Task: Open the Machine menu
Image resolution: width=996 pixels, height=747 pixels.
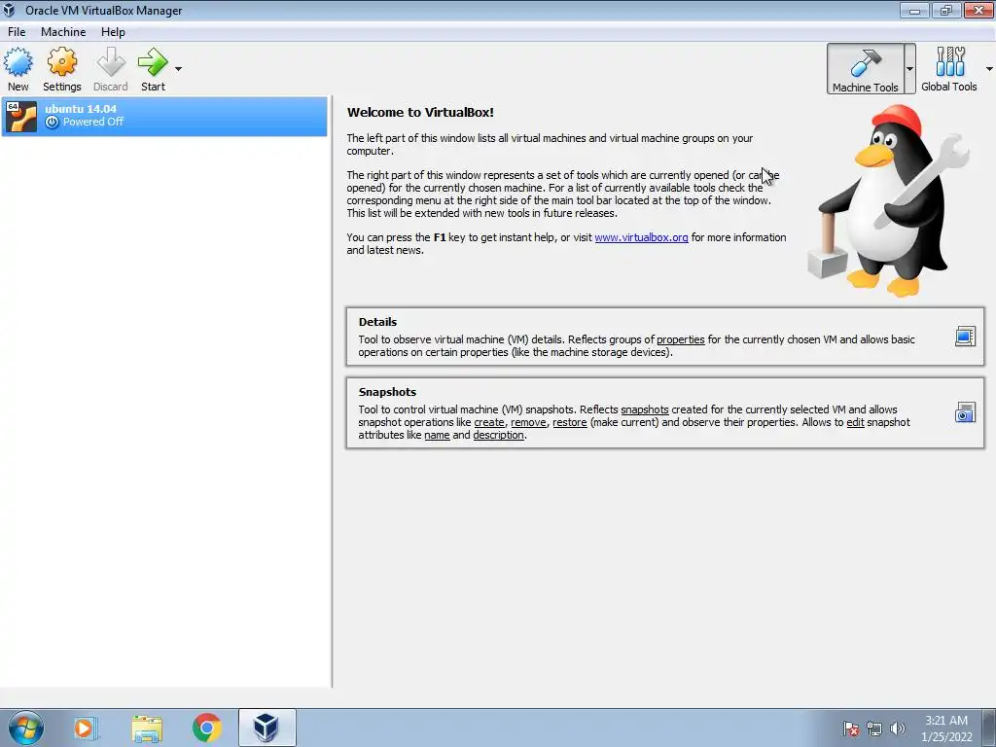Action: pos(63,32)
